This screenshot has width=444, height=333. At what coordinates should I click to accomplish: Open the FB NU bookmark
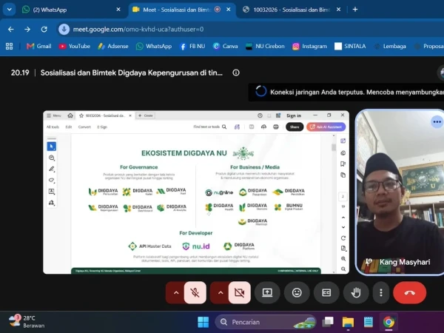[192, 46]
